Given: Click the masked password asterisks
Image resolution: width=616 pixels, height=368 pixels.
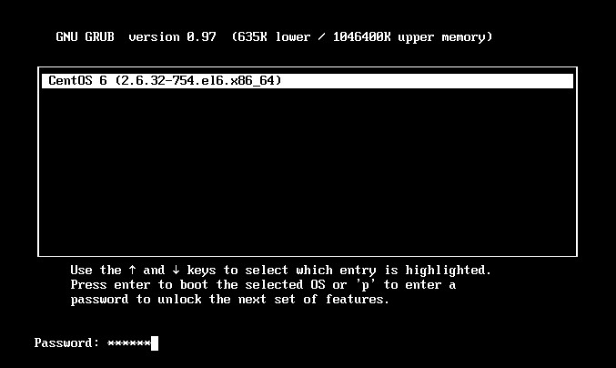Looking at the screenshot, I should point(129,343).
